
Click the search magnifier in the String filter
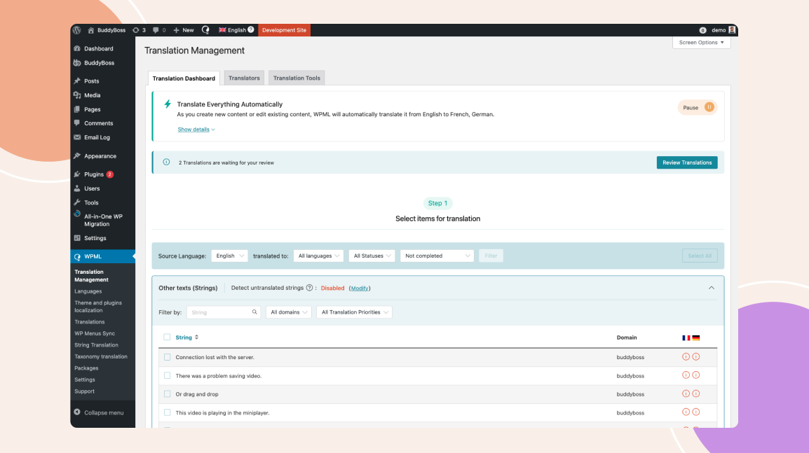[255, 312]
